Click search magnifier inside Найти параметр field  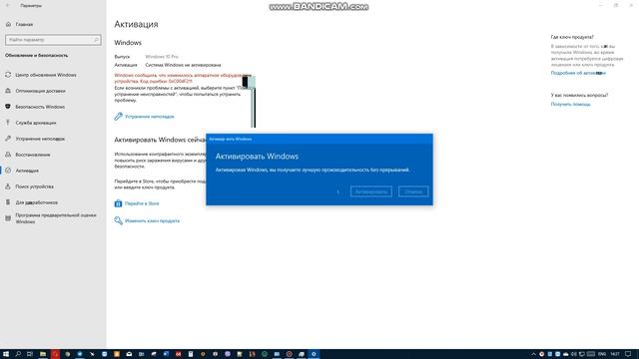click(x=96, y=40)
